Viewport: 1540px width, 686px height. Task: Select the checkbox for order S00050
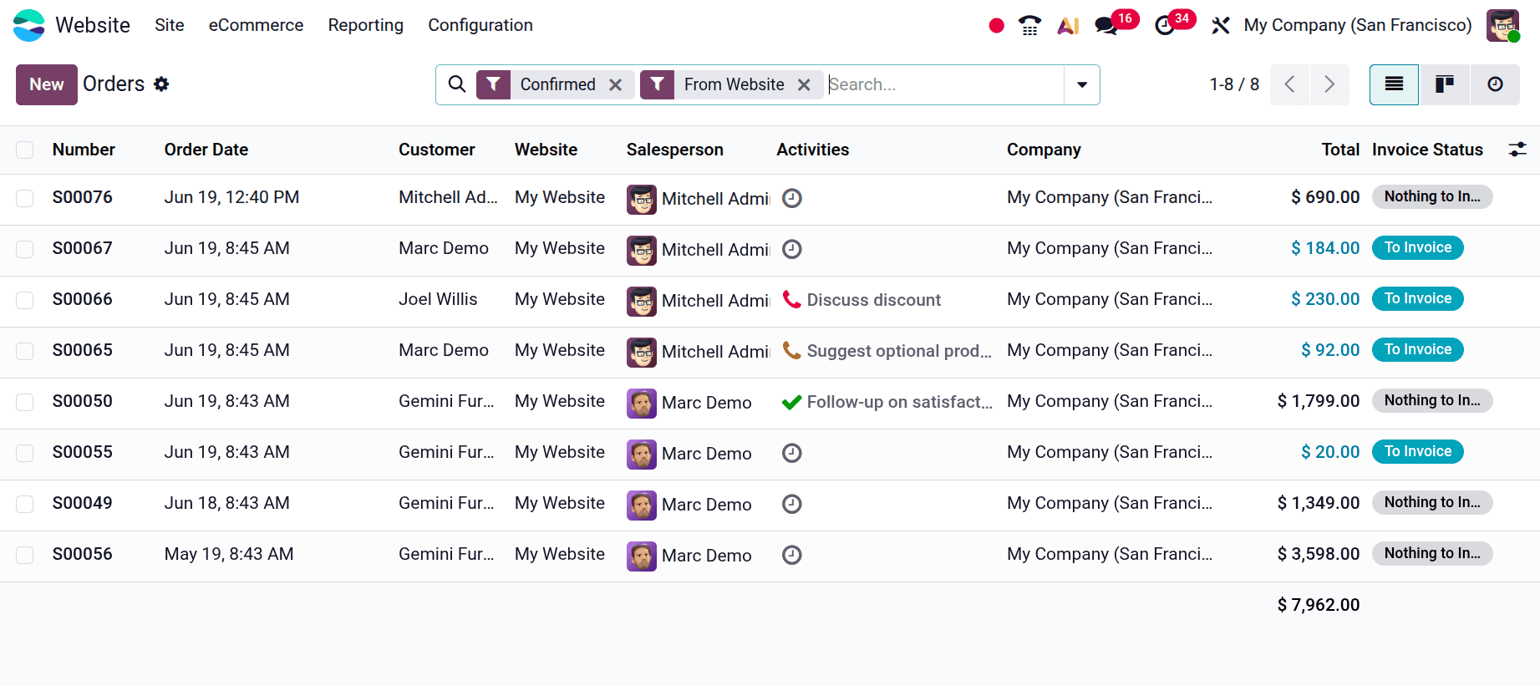[25, 402]
